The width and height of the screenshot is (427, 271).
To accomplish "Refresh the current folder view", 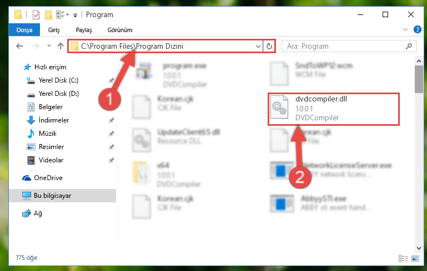I will coord(269,46).
